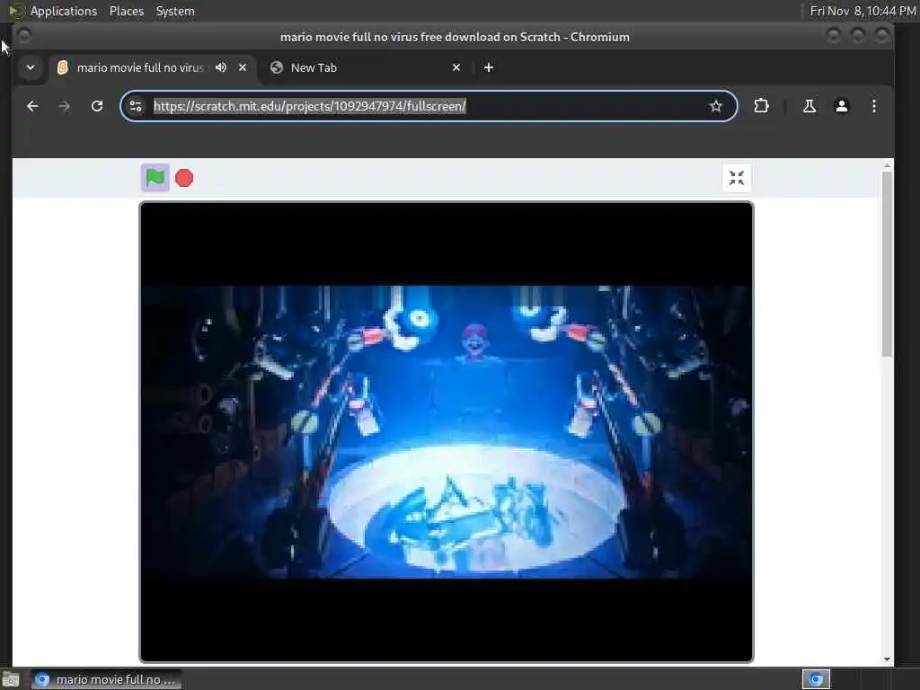The height and width of the screenshot is (690, 920).
Task: Expand the tab search dropdown
Action: pos(31,67)
